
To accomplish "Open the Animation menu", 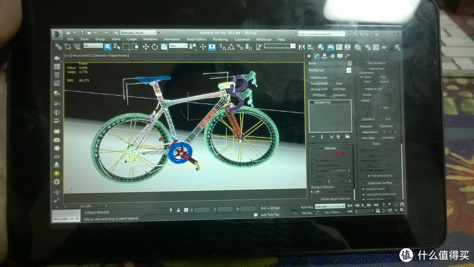I will (x=172, y=40).
